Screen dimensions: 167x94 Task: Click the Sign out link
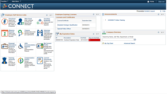tap(161, 2)
